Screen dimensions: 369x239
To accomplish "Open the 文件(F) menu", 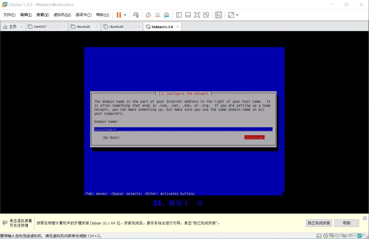I will pyautogui.click(x=9, y=15).
